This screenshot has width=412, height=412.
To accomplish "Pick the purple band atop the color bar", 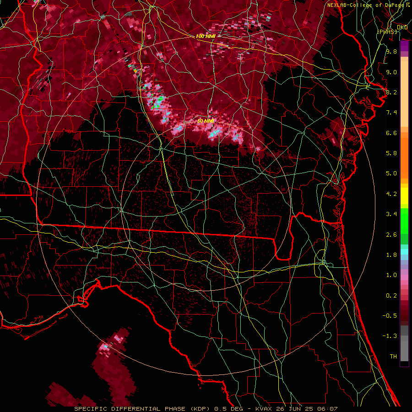I will (404, 46).
